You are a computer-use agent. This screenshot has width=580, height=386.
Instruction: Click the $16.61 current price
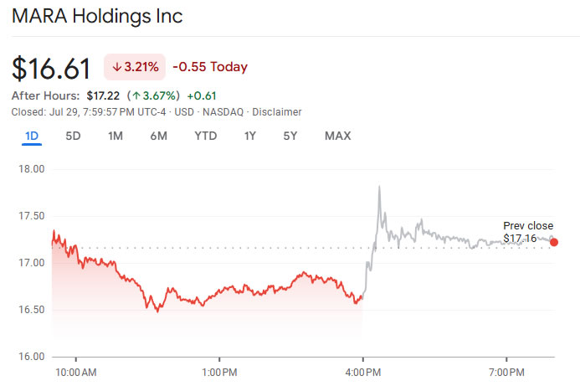51,68
